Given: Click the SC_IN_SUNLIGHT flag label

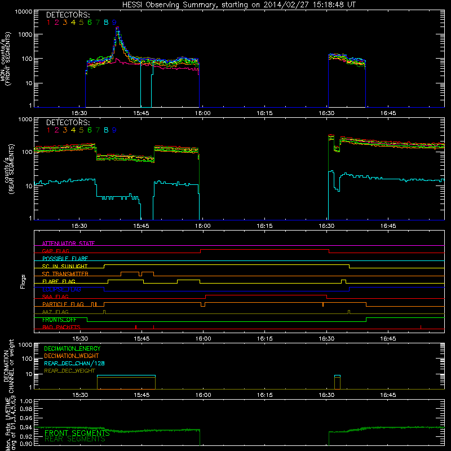Looking at the screenshot, I should (x=65, y=266).
